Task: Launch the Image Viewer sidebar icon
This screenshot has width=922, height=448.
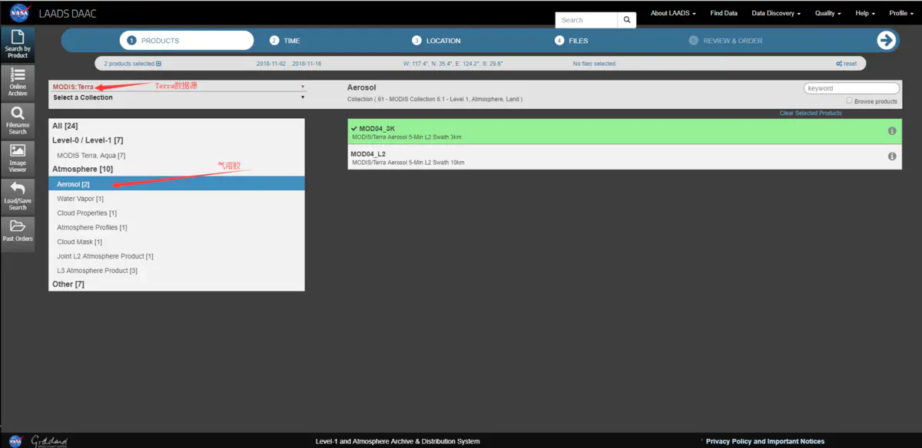Action: point(18,158)
